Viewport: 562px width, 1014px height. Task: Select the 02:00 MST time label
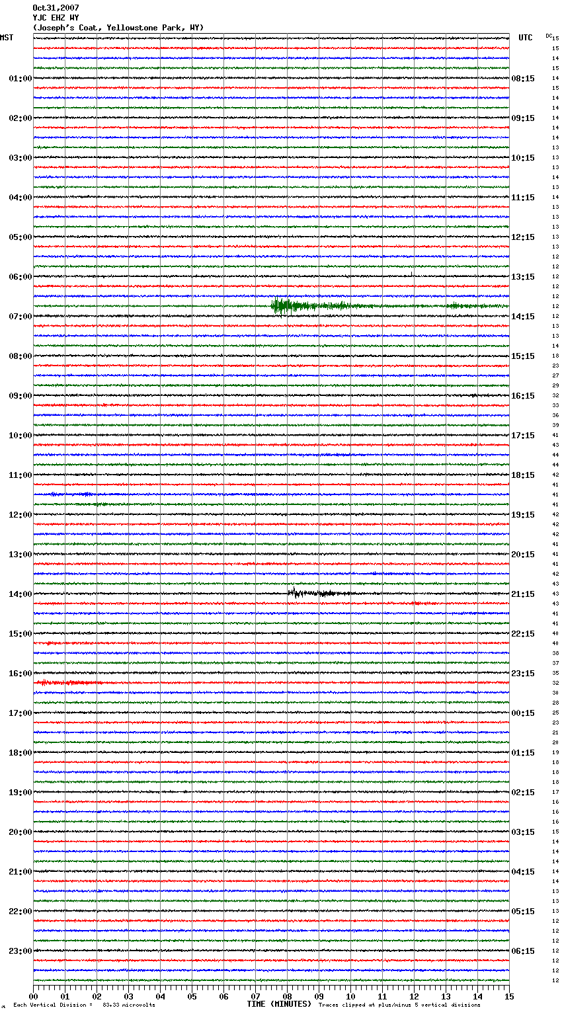[x=20, y=118]
